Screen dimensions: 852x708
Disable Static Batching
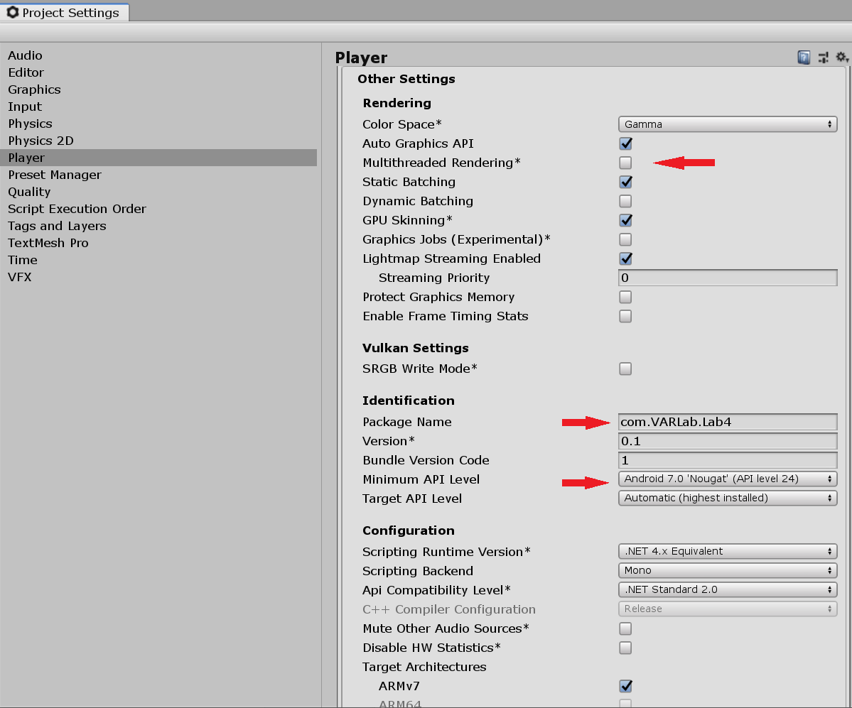(x=625, y=182)
